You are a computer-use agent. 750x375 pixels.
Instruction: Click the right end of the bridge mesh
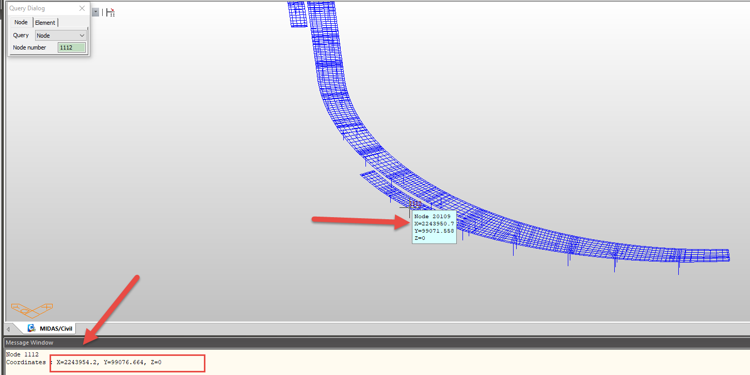(720, 255)
